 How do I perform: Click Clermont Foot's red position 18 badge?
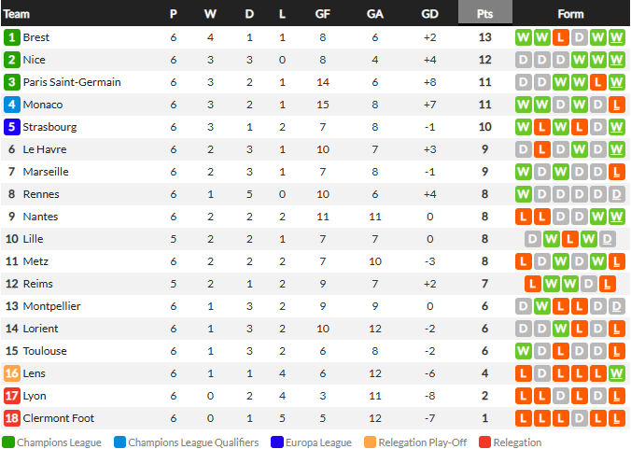tap(12, 418)
